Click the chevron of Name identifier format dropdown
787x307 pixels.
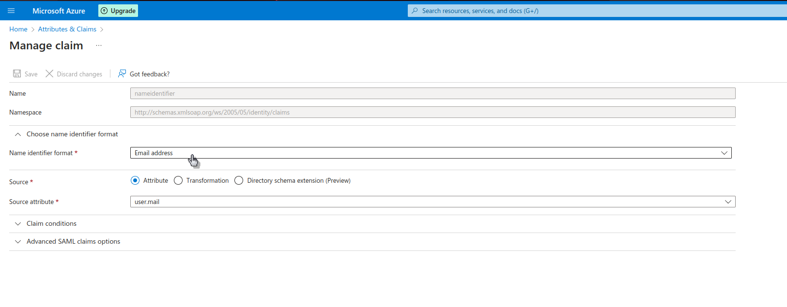[724, 153]
